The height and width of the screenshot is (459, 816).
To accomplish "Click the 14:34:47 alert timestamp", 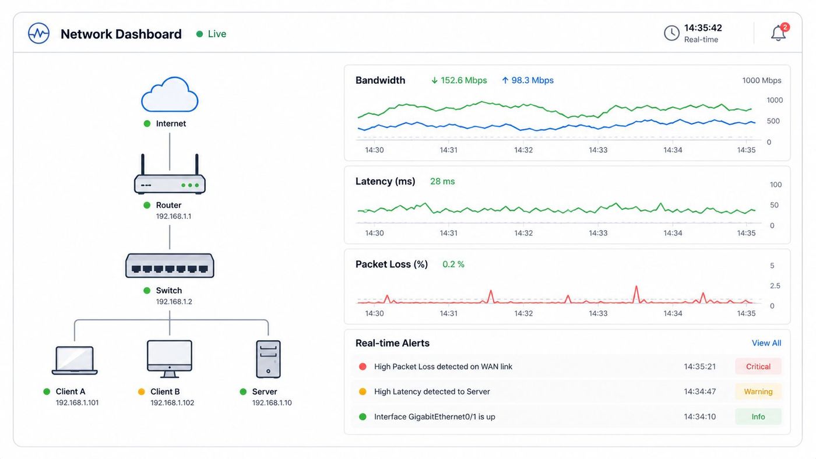I will tap(700, 391).
